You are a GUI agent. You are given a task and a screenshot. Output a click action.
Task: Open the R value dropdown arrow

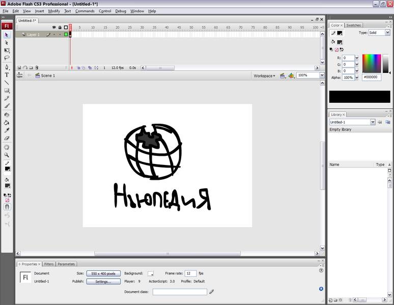coord(356,58)
